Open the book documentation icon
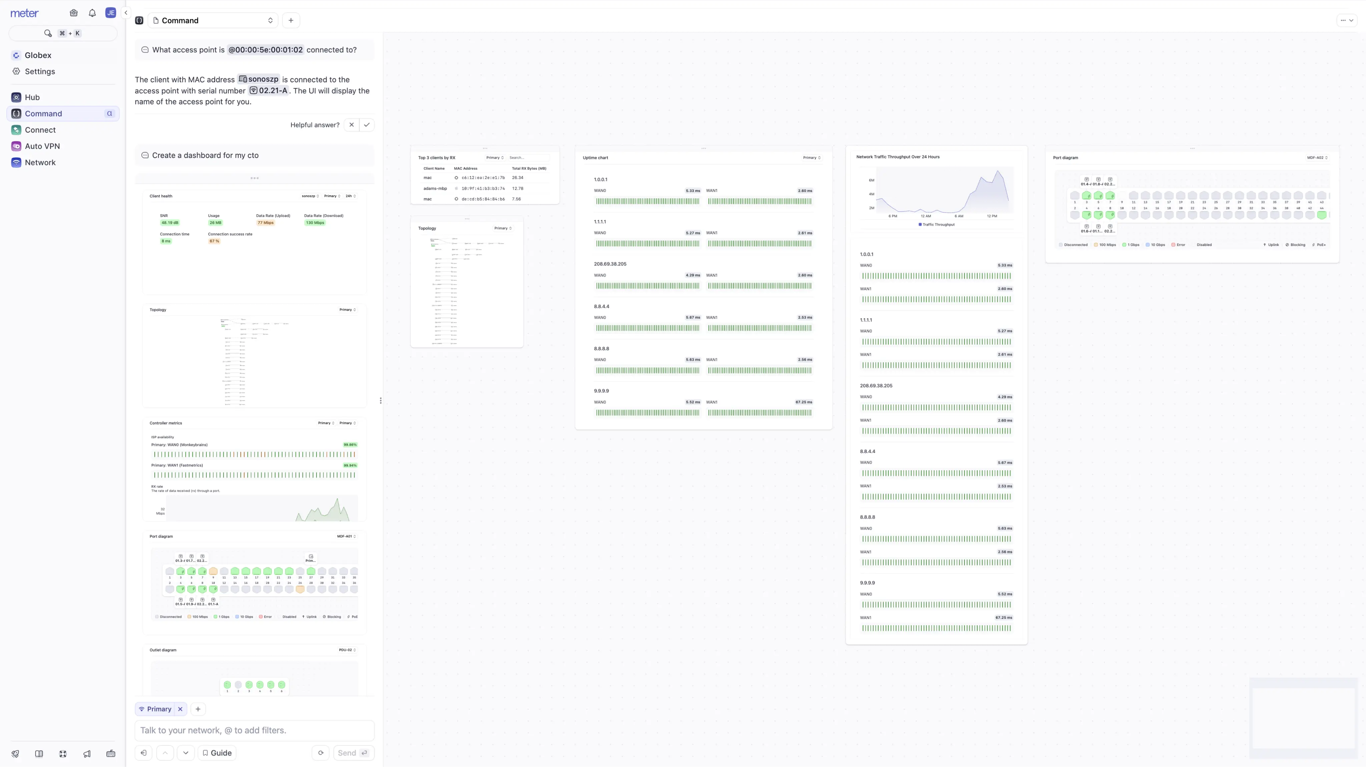This screenshot has width=1366, height=767. tap(39, 754)
